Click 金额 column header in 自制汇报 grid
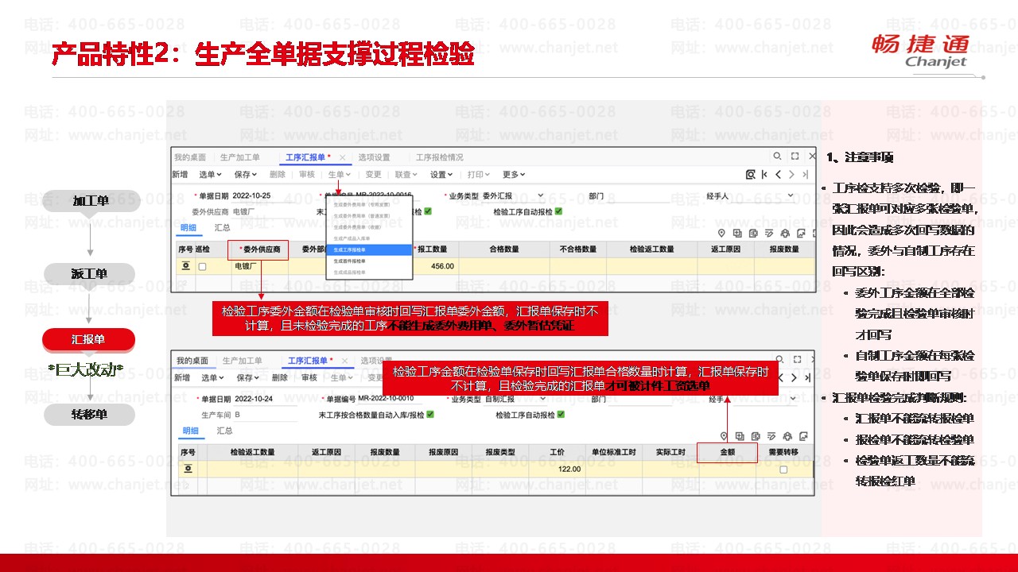1018x572 pixels. click(727, 452)
